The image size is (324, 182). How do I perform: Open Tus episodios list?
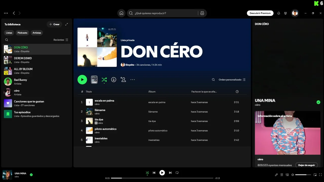[x=37, y=114]
